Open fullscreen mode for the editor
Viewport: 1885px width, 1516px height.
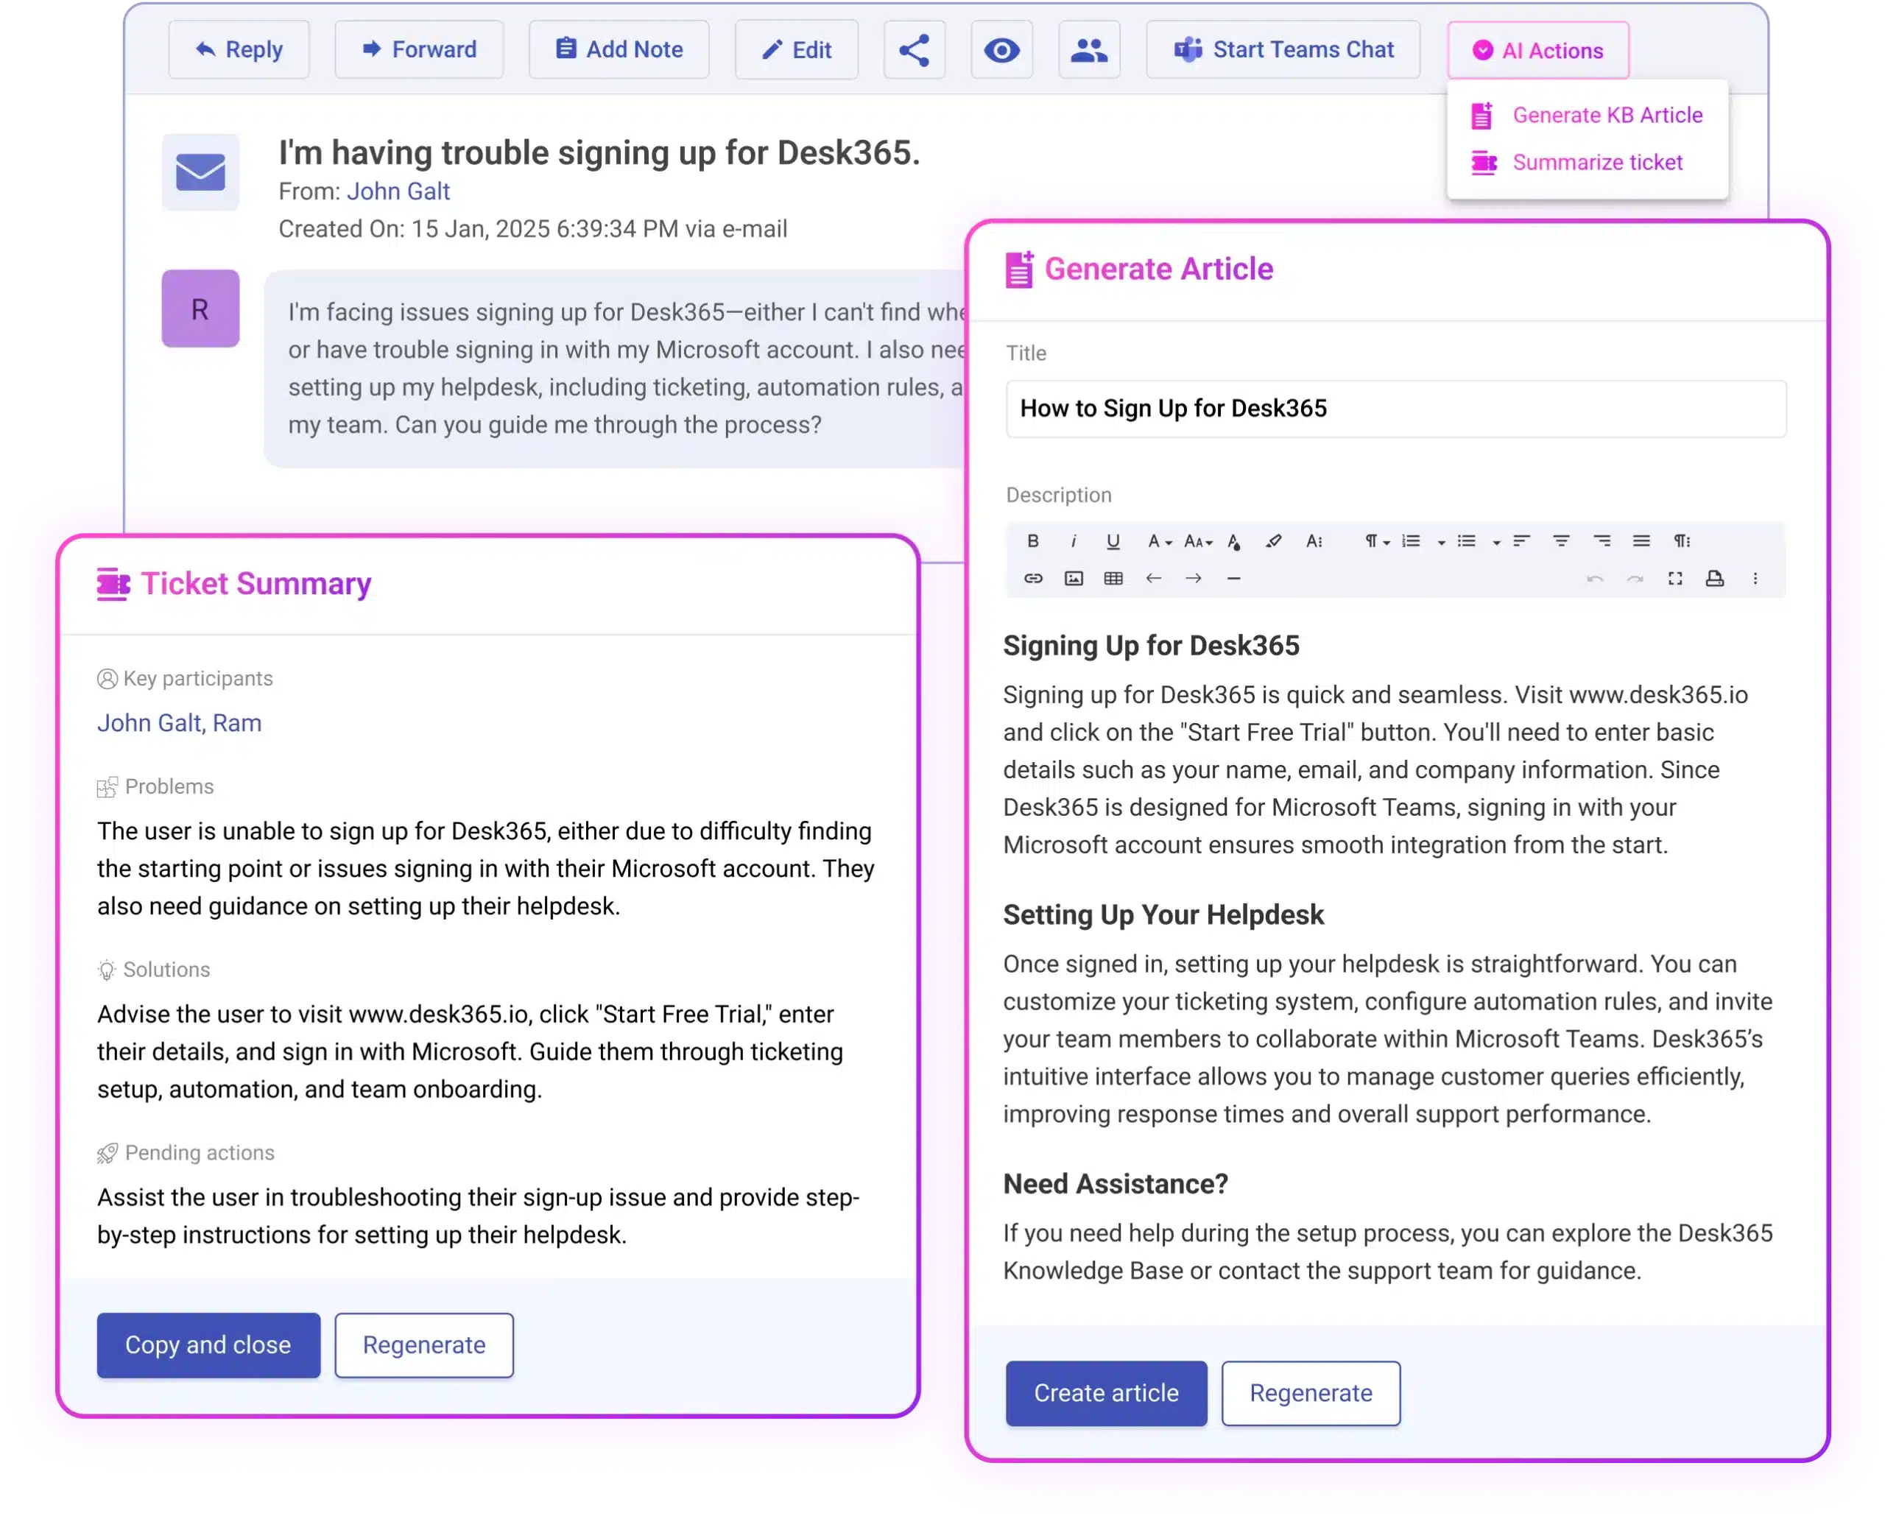[1674, 578]
